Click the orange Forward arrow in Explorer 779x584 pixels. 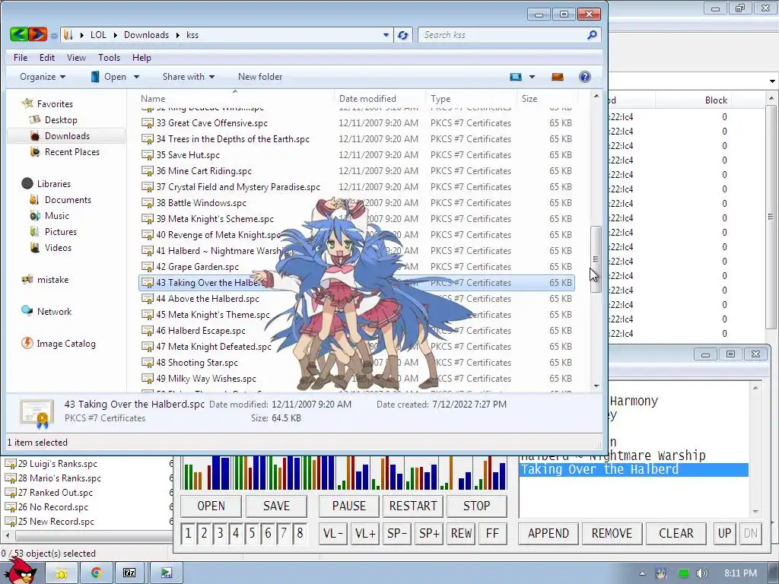[x=38, y=34]
